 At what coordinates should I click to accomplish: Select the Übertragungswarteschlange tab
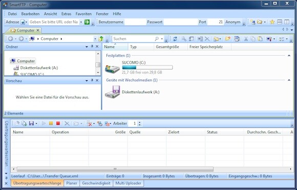point(37,183)
